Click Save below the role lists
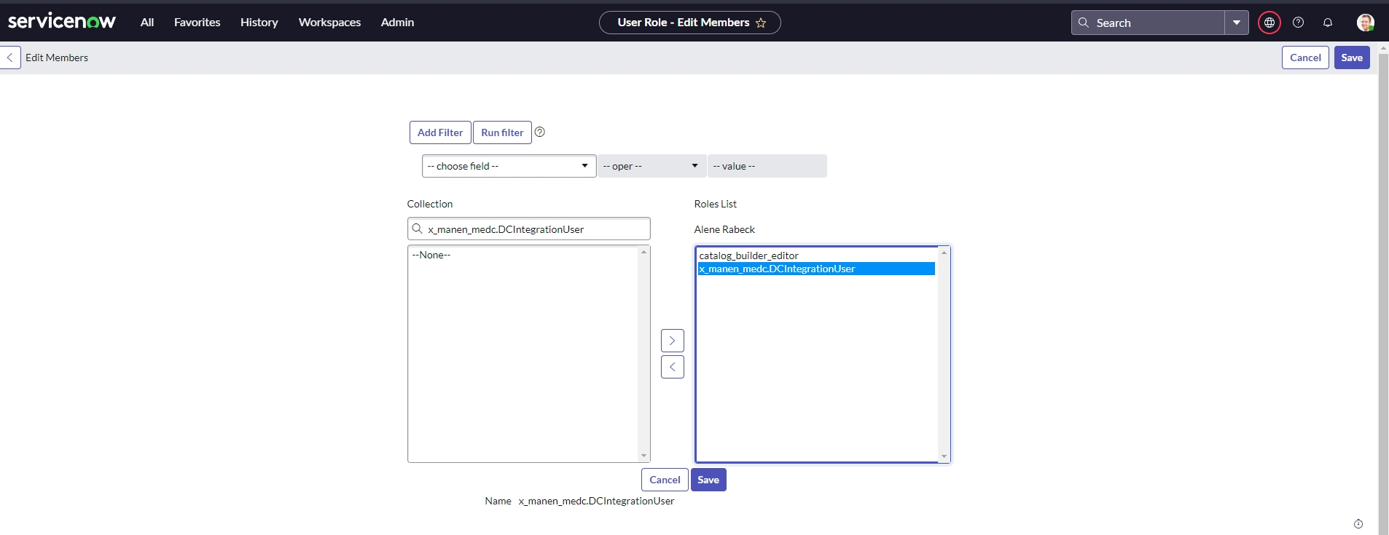Screen dimensions: 1389x535 click(x=708, y=480)
